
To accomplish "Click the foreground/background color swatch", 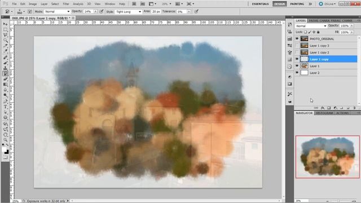I will click(x=6, y=151).
